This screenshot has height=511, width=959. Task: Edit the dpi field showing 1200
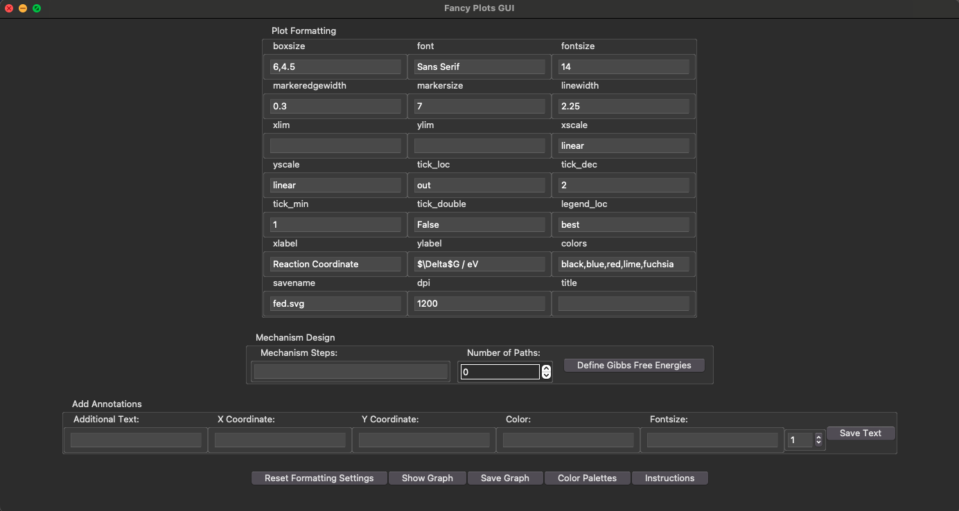coord(479,303)
